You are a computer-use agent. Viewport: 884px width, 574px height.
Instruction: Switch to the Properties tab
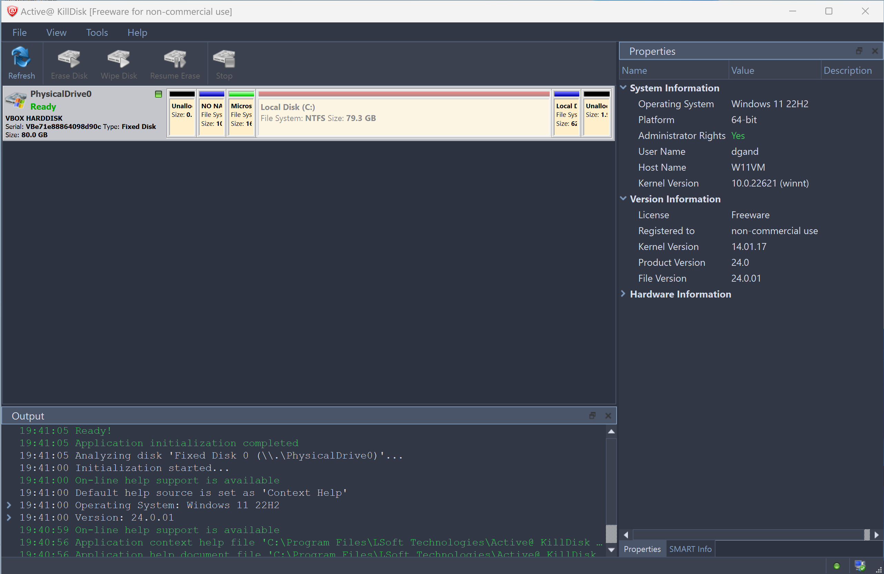[x=642, y=549]
